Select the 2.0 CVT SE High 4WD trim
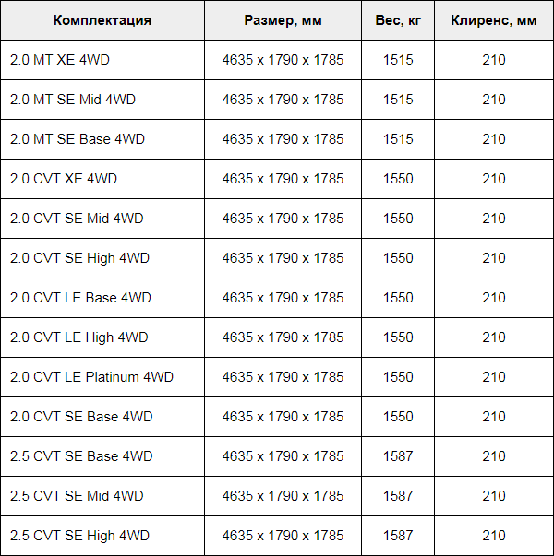This screenshot has height=556, width=554. [79, 258]
